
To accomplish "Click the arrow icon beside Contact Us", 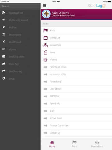I will (45, 133).
